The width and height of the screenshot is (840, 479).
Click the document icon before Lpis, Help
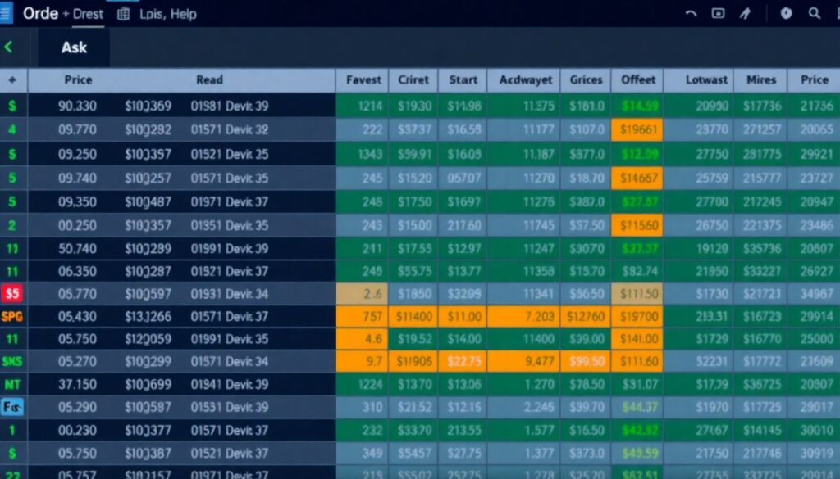point(124,14)
